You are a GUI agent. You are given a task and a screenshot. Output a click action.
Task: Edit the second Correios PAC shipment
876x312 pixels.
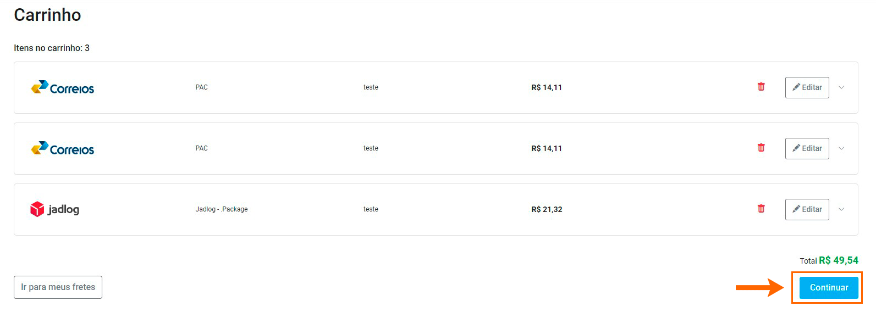click(x=807, y=148)
